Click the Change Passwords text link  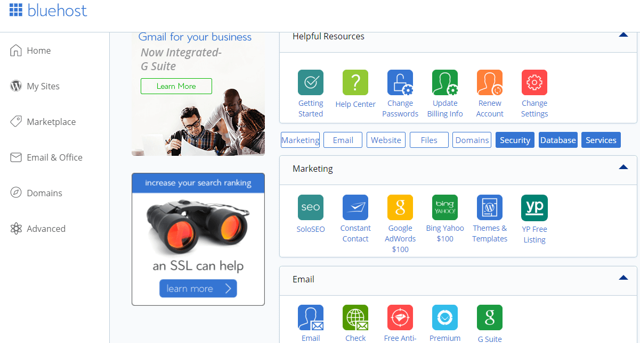point(400,108)
